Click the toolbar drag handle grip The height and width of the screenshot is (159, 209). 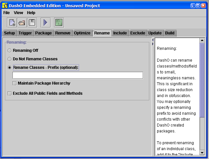[x=4, y=23]
